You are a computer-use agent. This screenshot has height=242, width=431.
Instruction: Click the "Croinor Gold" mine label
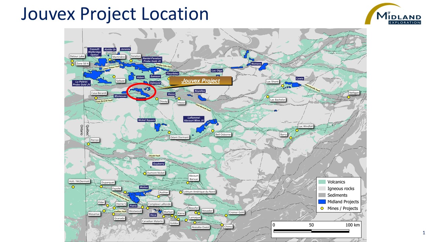click(236, 212)
